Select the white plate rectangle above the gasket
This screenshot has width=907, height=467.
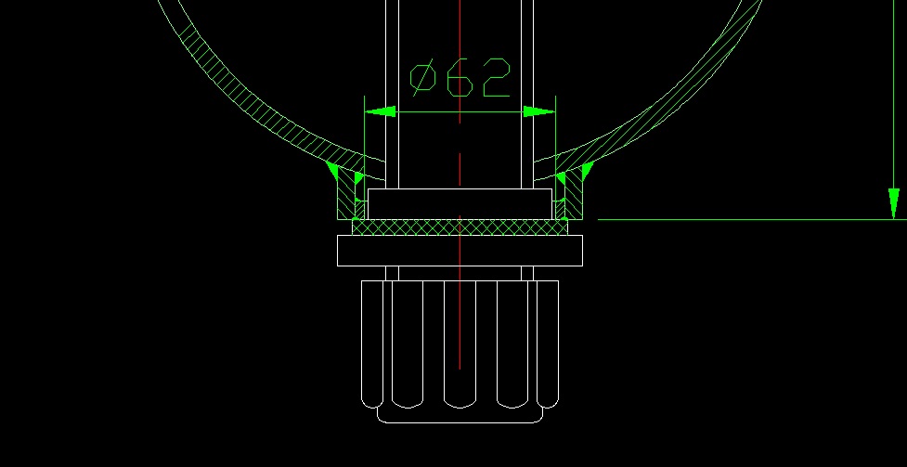tap(460, 203)
